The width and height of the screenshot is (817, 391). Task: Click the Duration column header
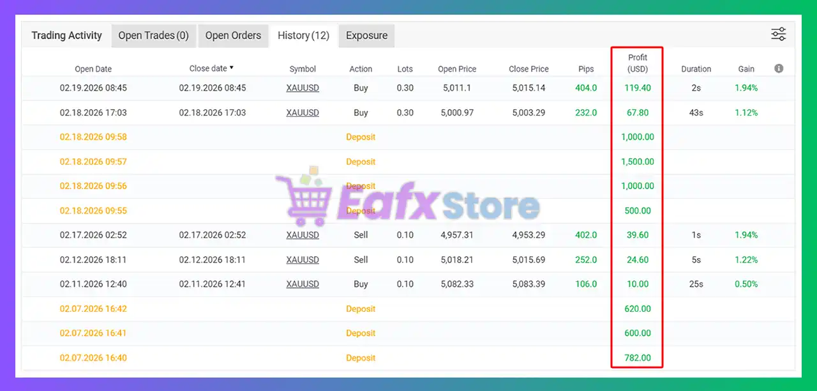pyautogui.click(x=696, y=69)
